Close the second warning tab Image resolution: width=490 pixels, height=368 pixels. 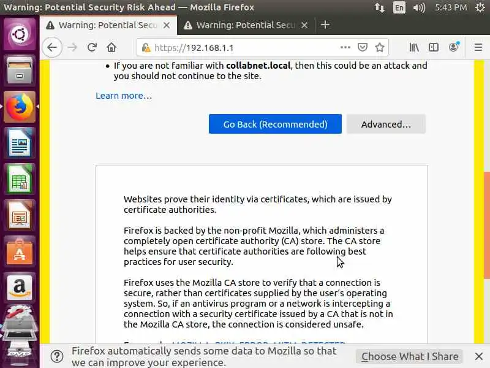304,25
